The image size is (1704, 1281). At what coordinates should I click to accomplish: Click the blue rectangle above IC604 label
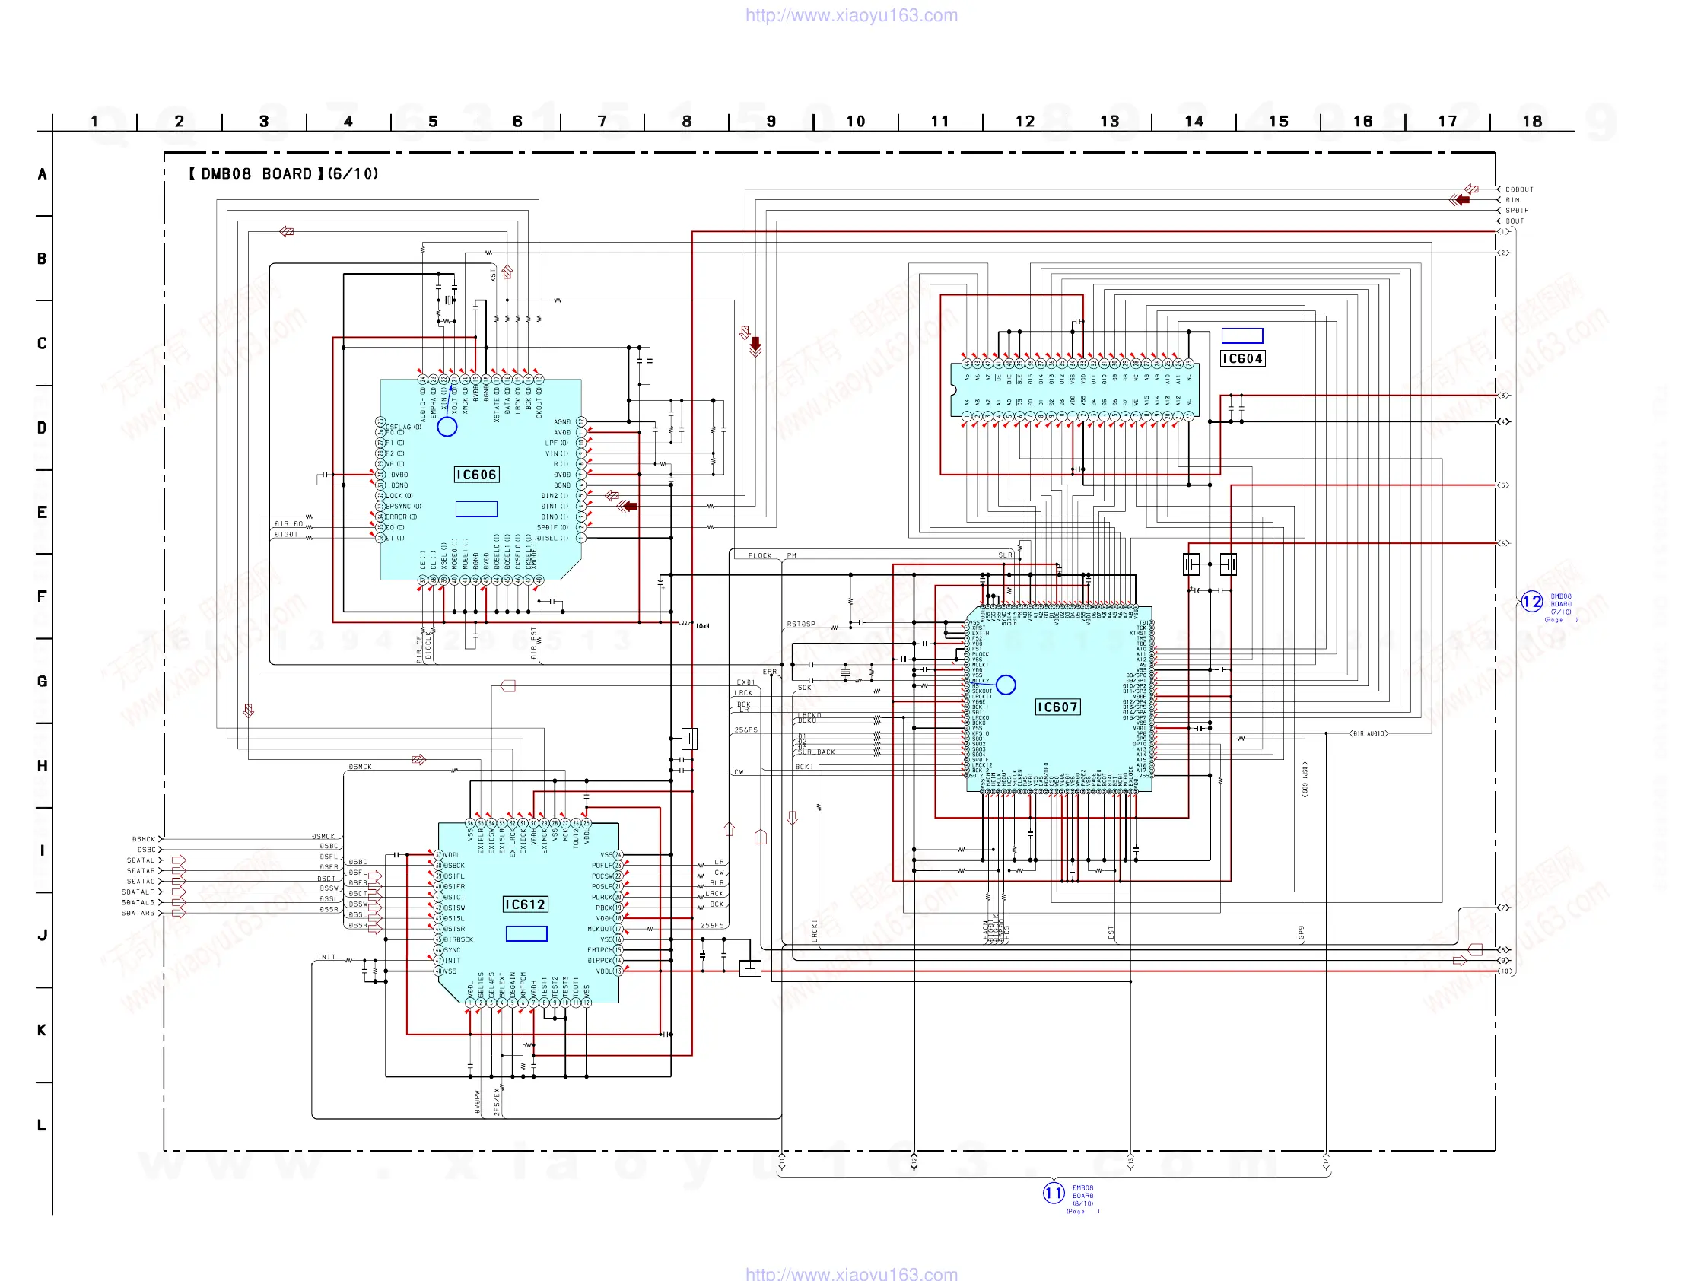click(1241, 336)
